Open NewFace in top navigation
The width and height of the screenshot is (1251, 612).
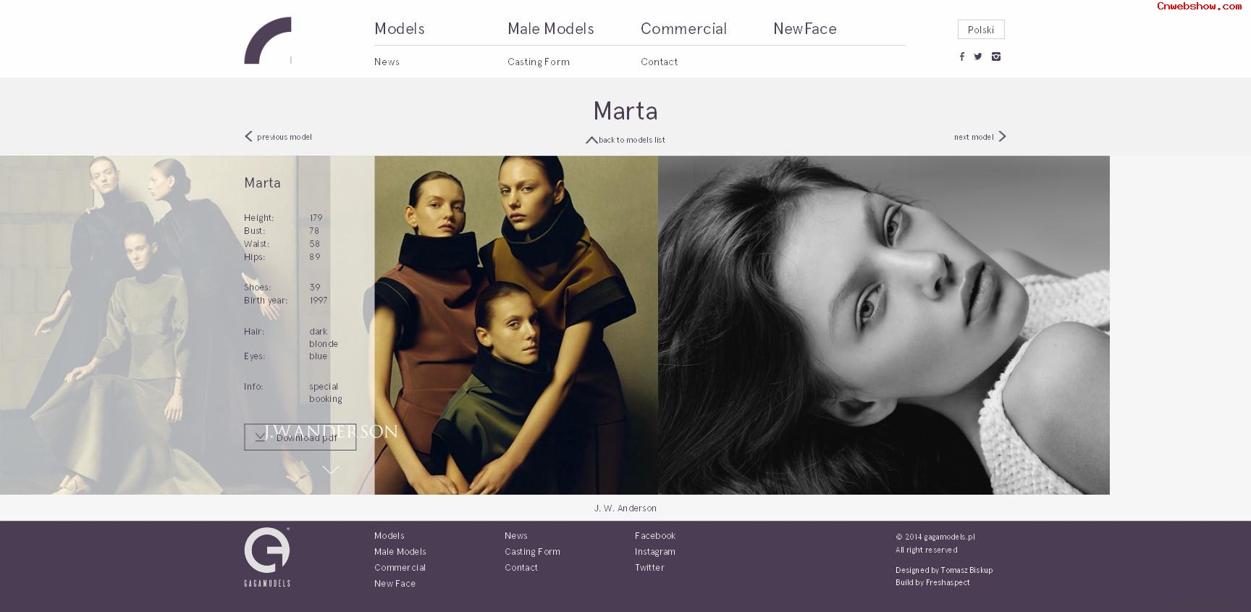click(805, 29)
